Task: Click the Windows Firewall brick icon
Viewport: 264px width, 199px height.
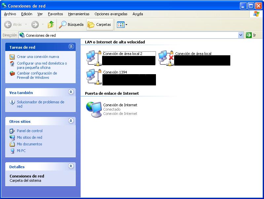Action: [x=12, y=74]
